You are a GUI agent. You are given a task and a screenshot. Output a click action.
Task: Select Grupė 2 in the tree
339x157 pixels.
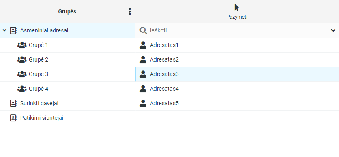point(67,60)
